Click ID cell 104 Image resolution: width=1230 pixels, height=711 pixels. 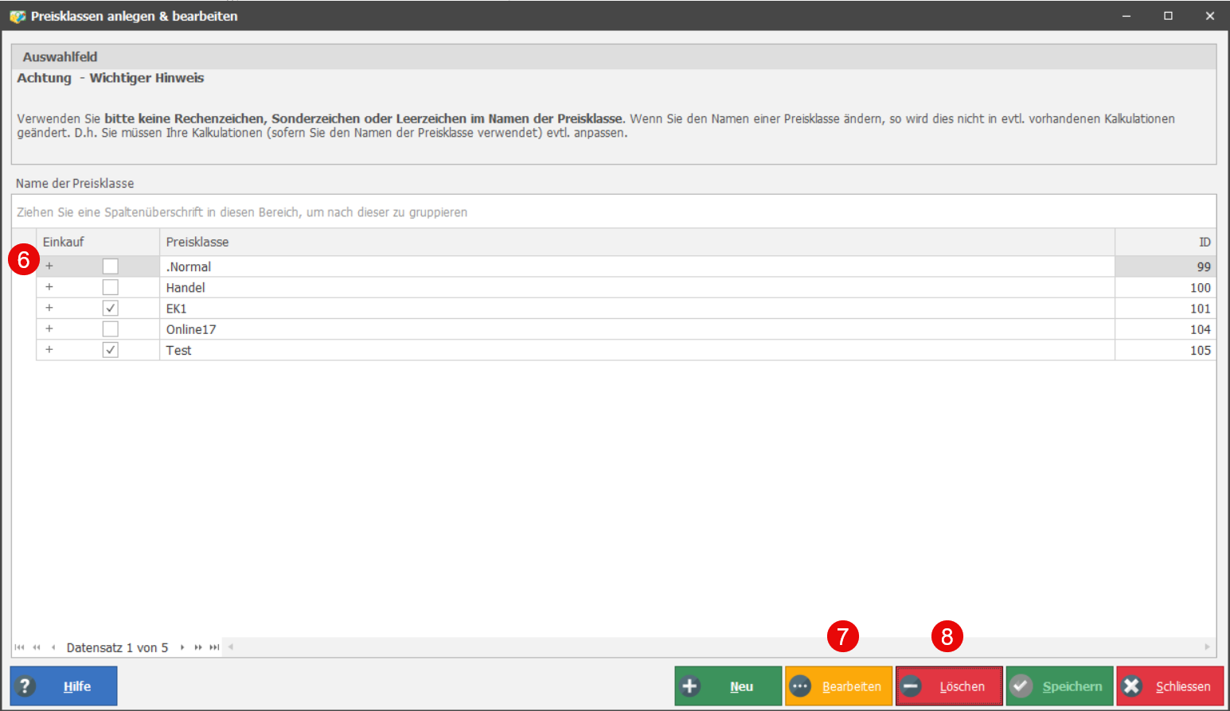[1166, 329]
